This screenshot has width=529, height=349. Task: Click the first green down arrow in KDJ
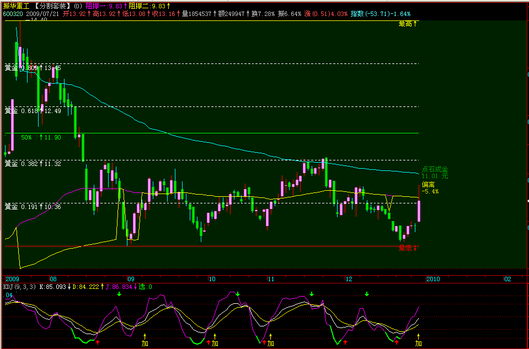[x=119, y=294]
